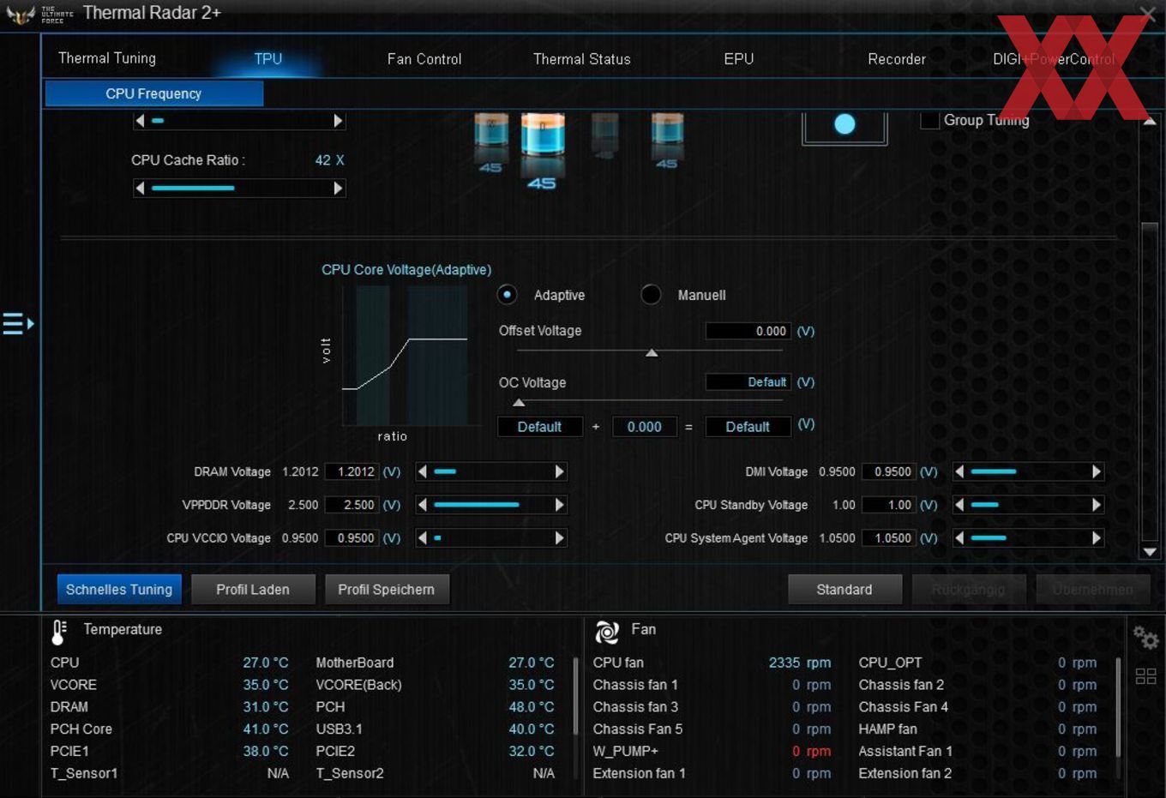Click the Fan list scrollbar
The image size is (1166, 798).
tap(1118, 708)
